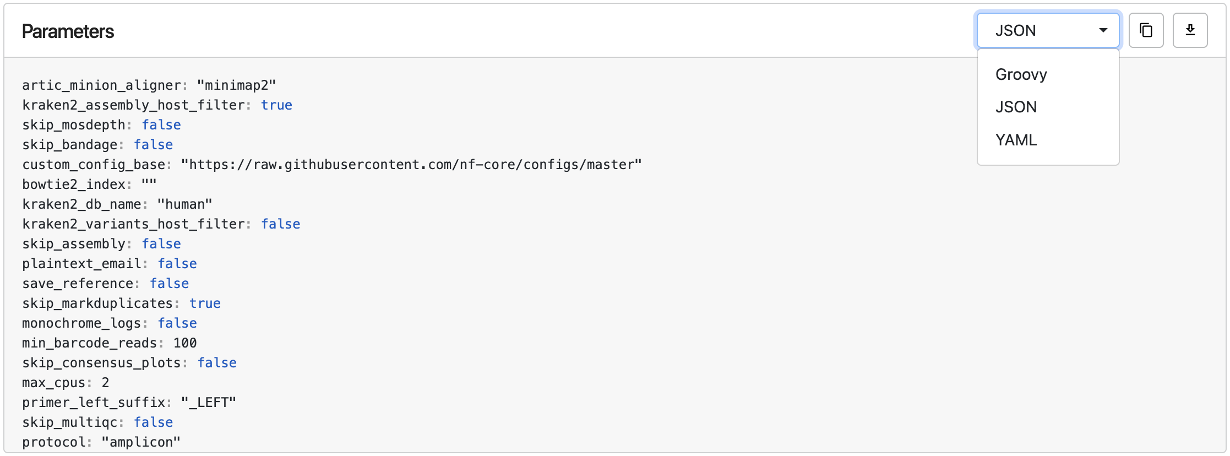
Task: Click the Parameters heading
Action: pyautogui.click(x=68, y=31)
